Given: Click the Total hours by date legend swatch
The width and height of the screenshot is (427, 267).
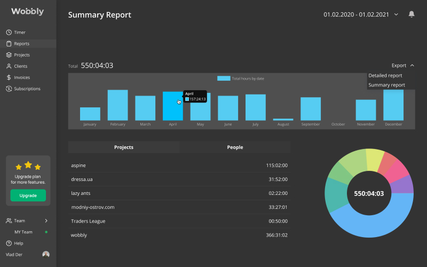Looking at the screenshot, I should click(x=224, y=78).
